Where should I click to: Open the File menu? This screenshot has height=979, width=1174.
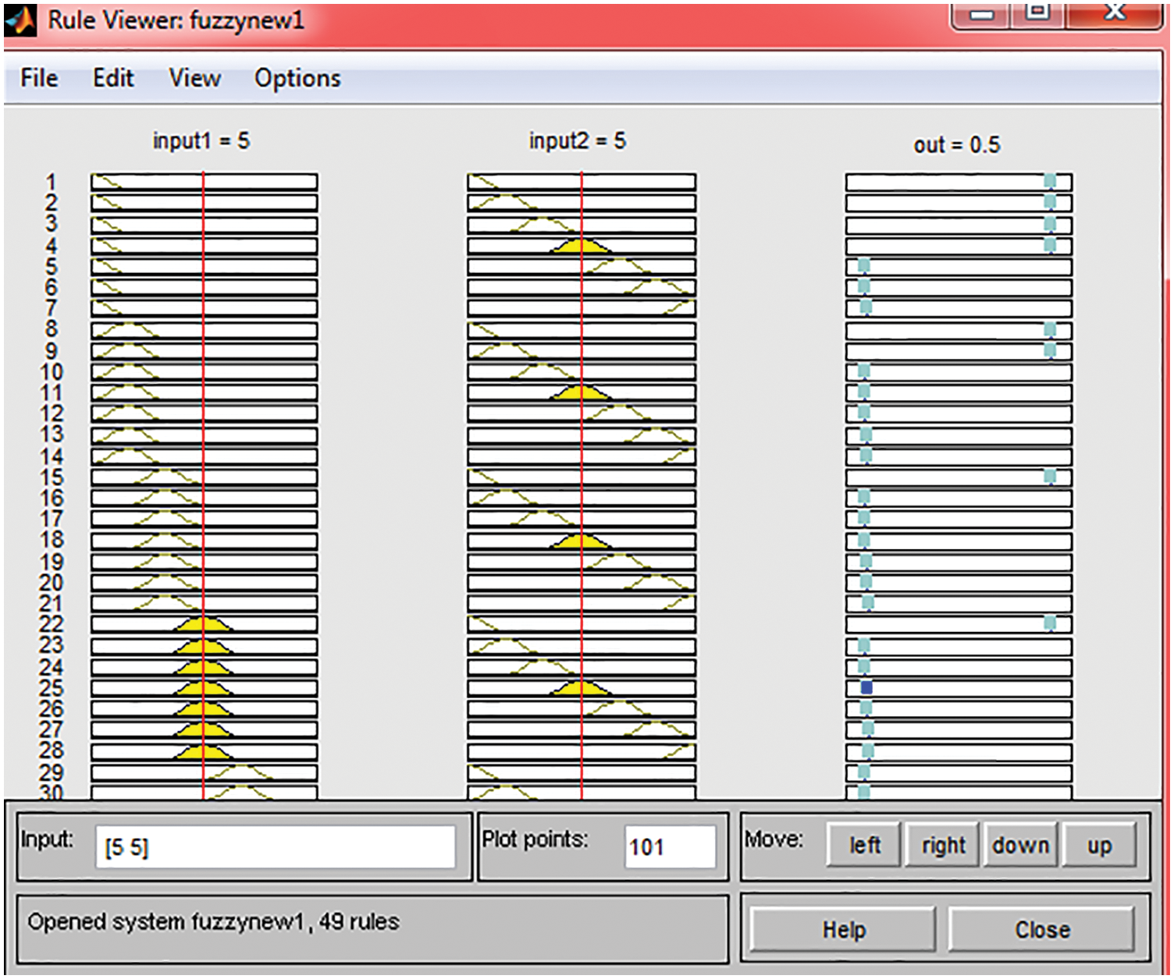pyautogui.click(x=39, y=79)
